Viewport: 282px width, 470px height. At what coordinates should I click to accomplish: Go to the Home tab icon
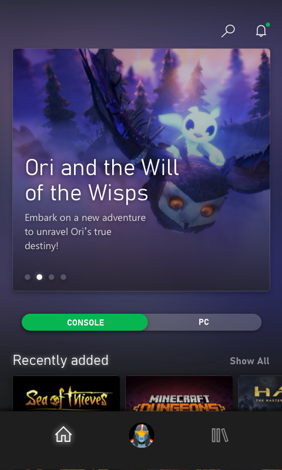(x=63, y=435)
